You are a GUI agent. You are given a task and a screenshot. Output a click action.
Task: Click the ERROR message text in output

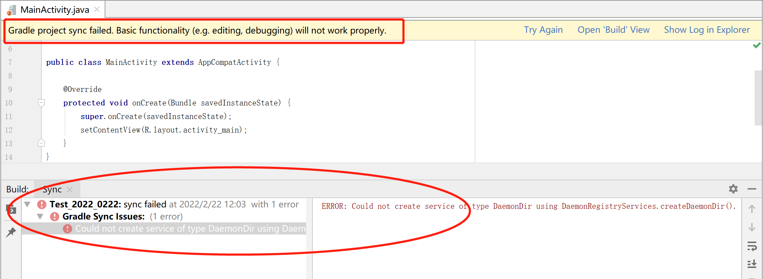pos(528,206)
